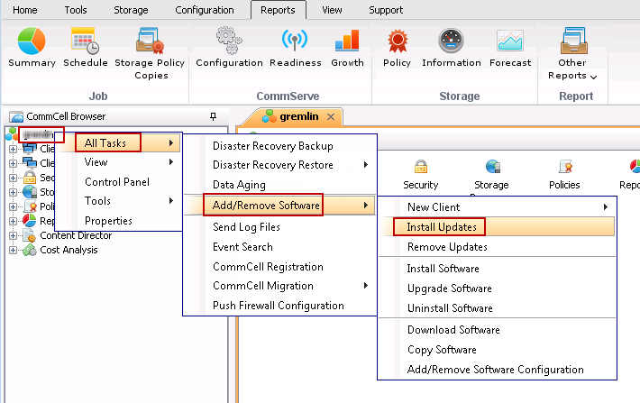Close the gremlin tab
Image resolution: width=640 pixels, height=403 pixels.
point(331,117)
